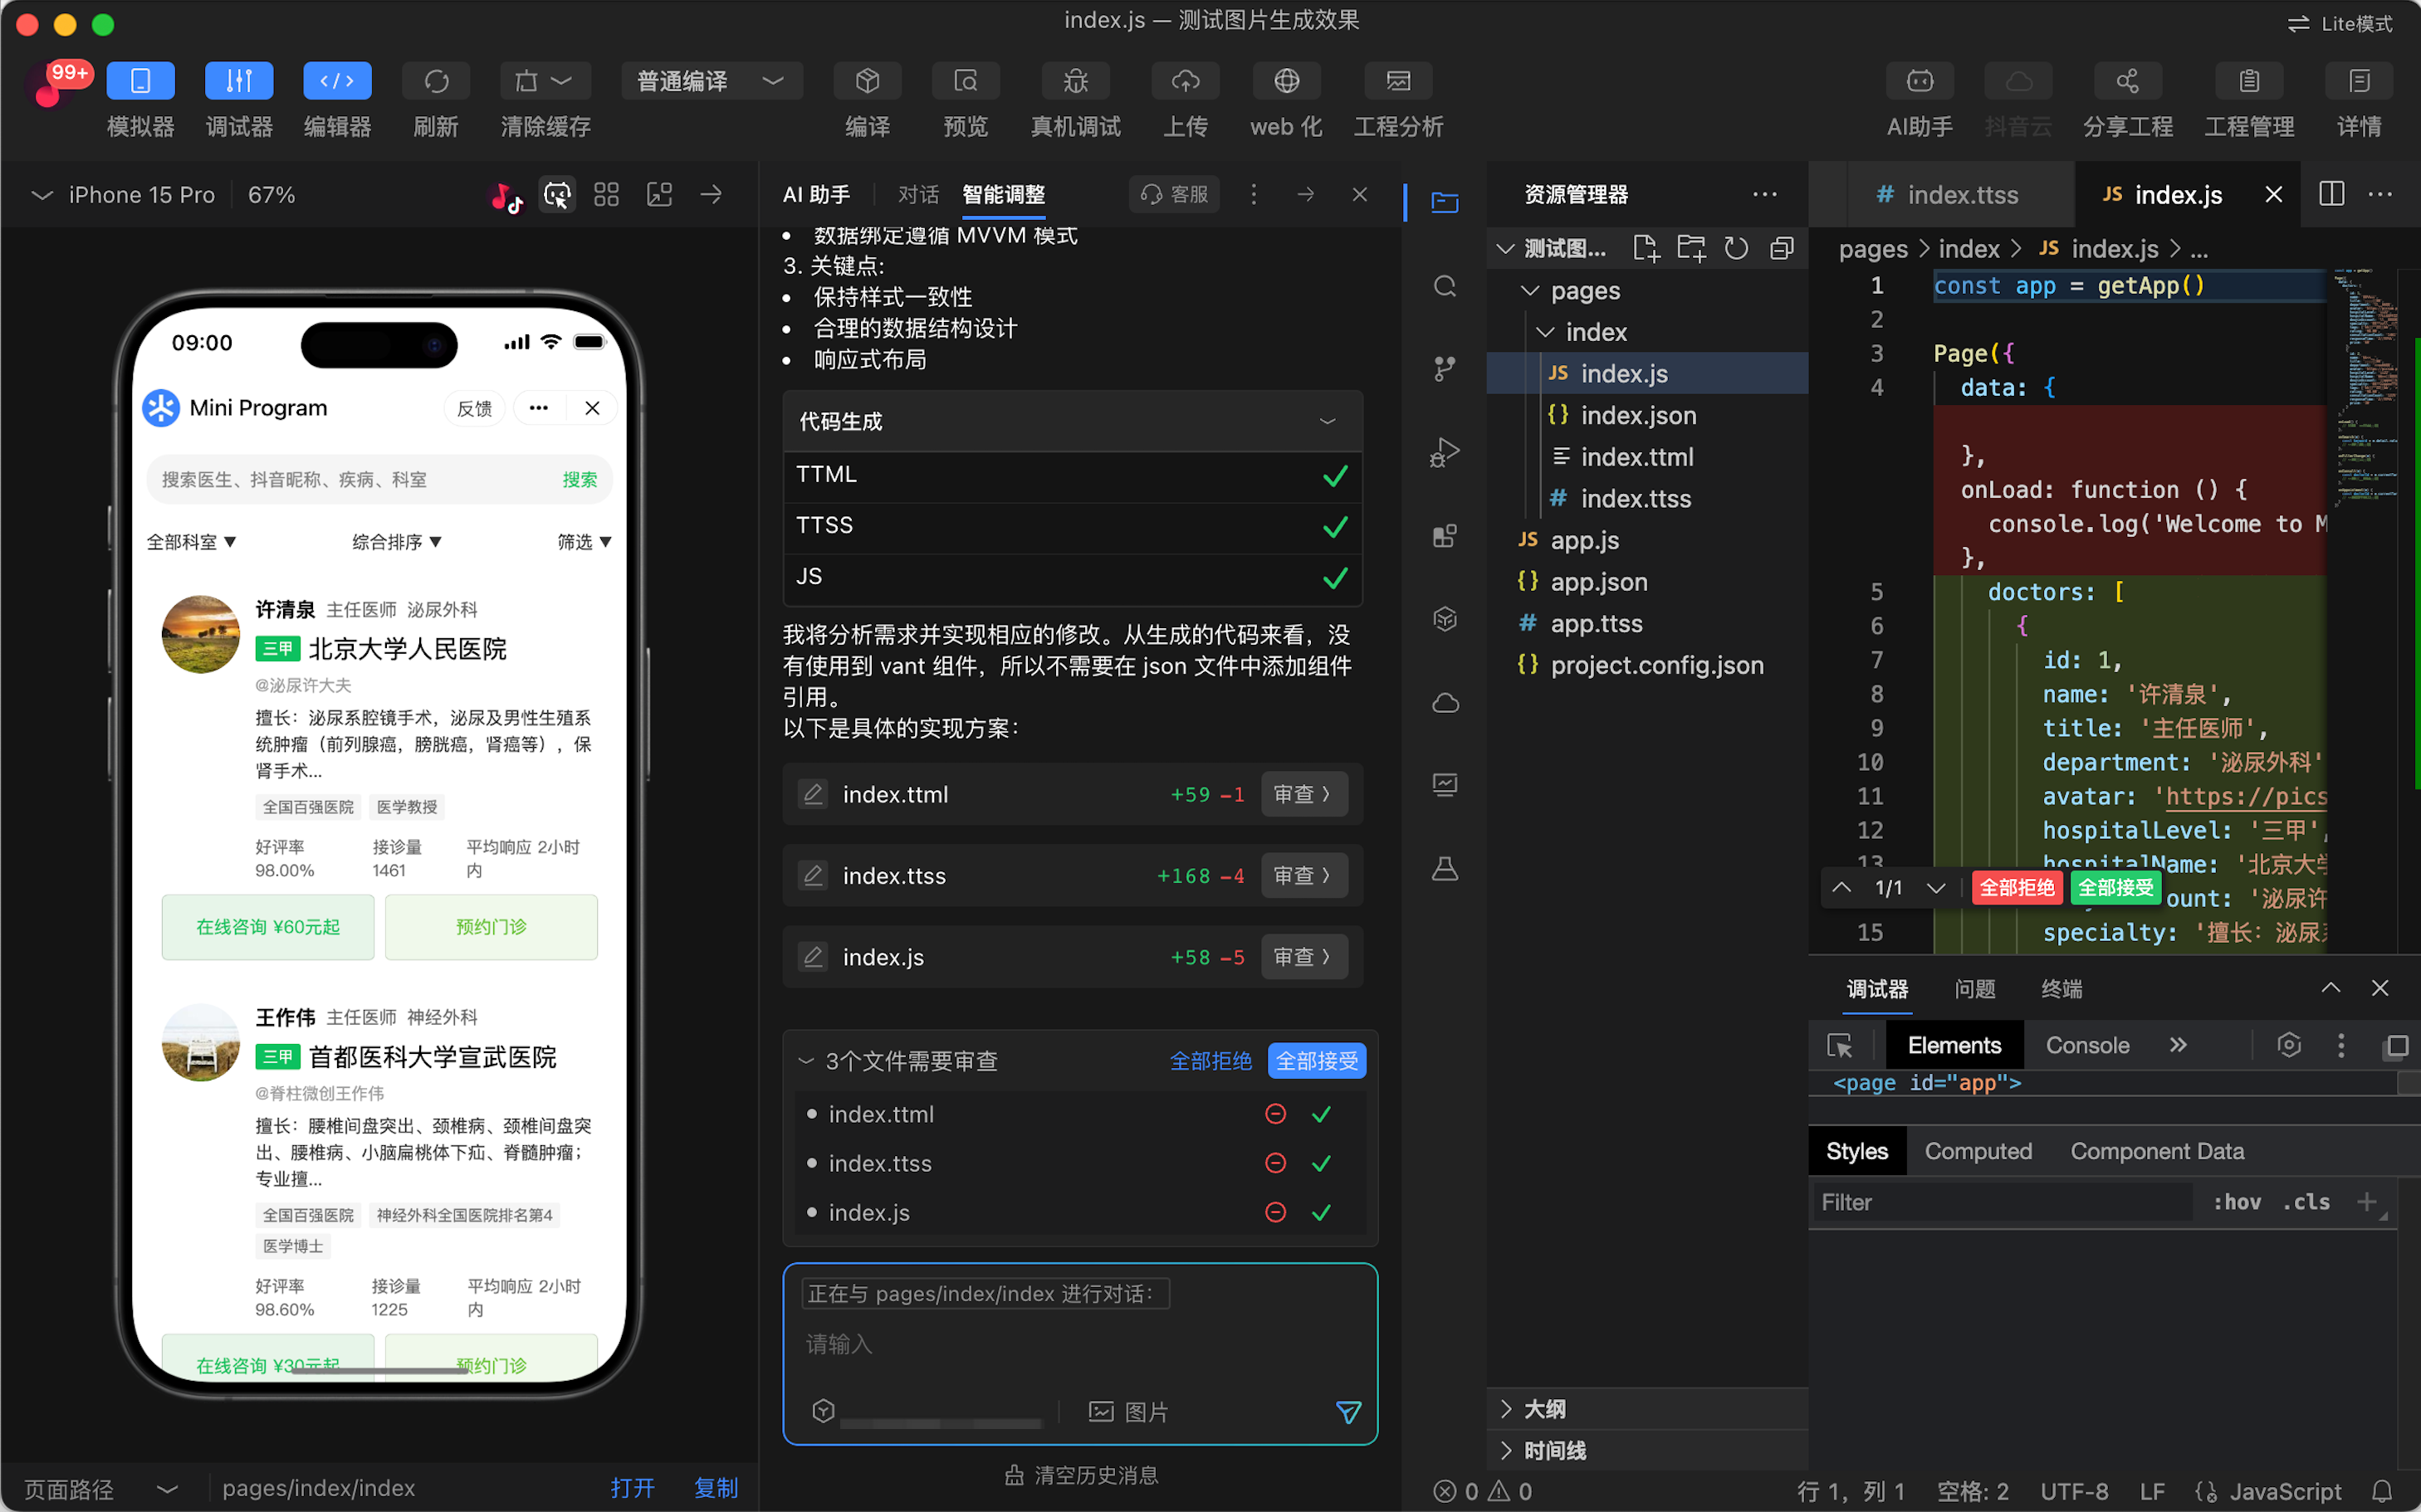Open the details 详情 icon
The image size is (2421, 1512).
[2359, 81]
